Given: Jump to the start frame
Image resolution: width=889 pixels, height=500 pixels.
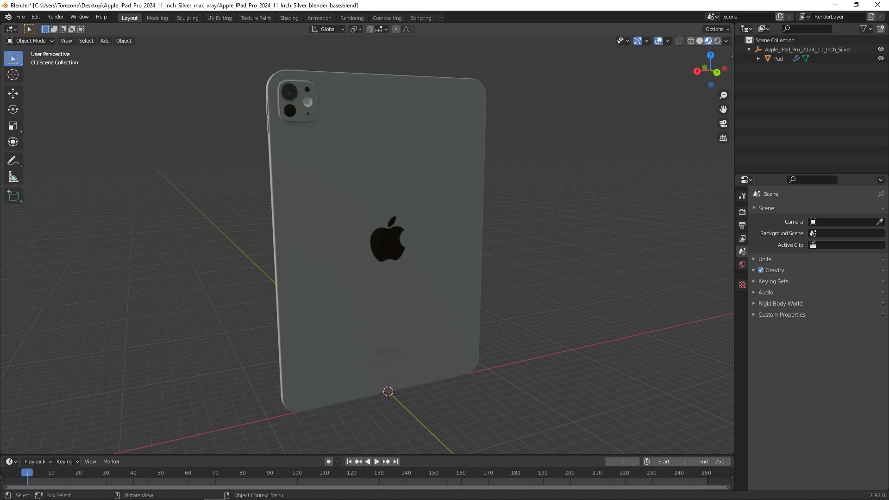Looking at the screenshot, I should tap(349, 462).
